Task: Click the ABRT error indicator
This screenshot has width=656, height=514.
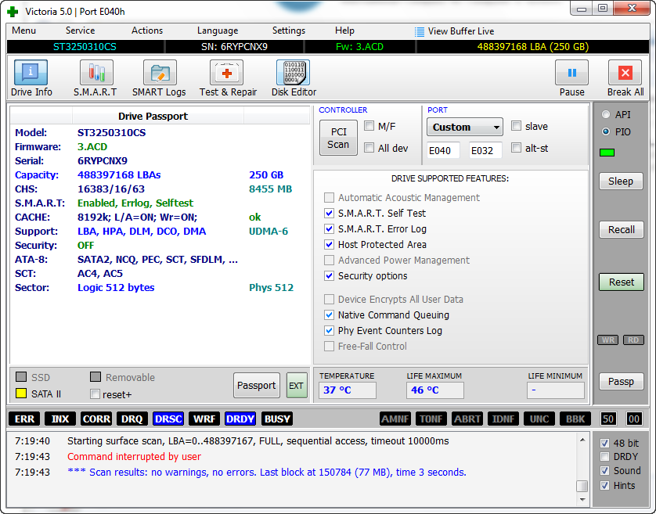Action: click(x=467, y=419)
